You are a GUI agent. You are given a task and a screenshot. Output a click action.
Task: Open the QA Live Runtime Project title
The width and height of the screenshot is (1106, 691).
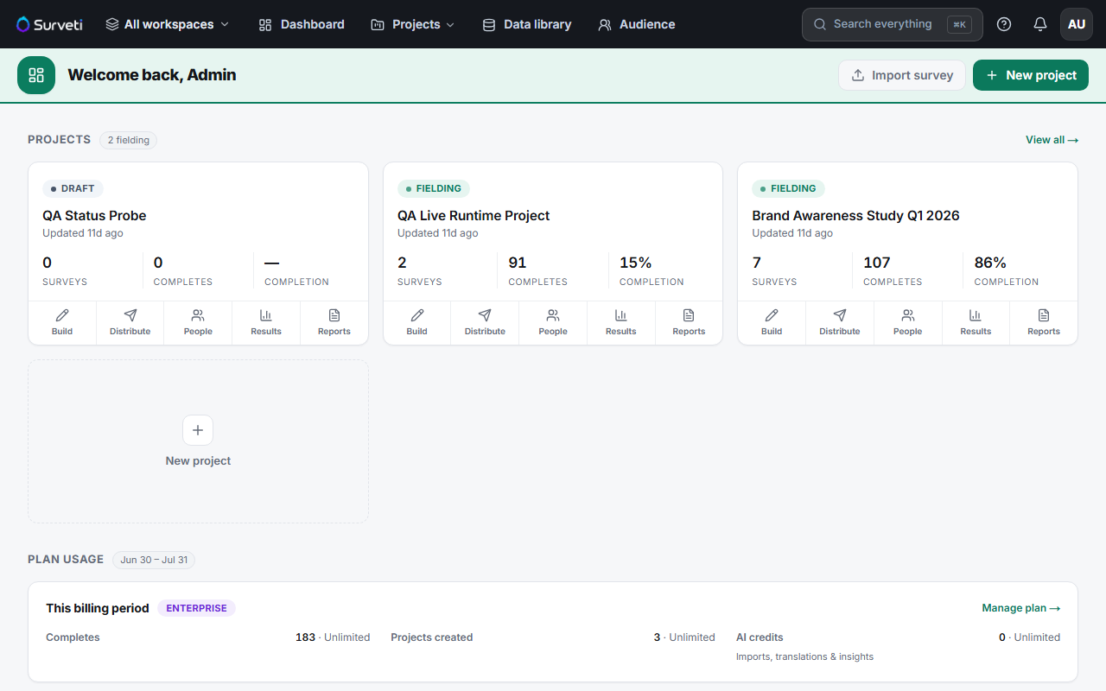474,216
